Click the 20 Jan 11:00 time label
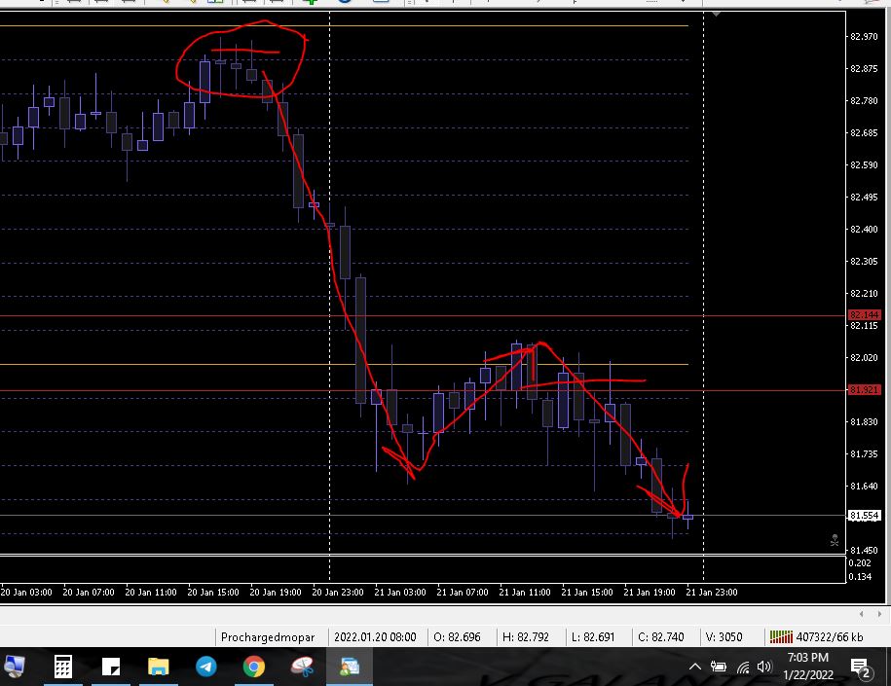Image resolution: width=891 pixels, height=686 pixels. [151, 592]
